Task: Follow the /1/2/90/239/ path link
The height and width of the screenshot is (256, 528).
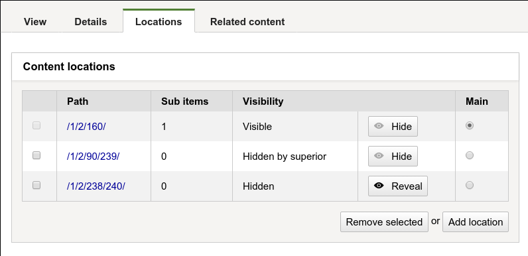Action: [x=93, y=157]
